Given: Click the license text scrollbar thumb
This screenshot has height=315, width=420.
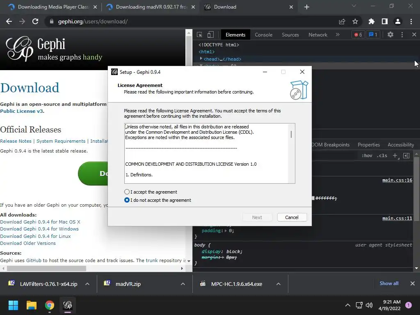Looking at the screenshot, I should tap(291, 134).
